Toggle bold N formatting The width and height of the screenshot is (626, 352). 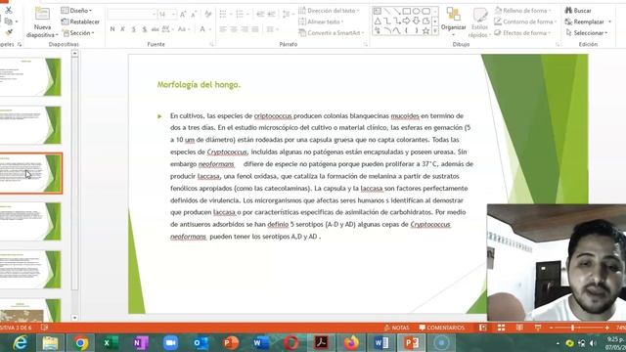pyautogui.click(x=112, y=29)
